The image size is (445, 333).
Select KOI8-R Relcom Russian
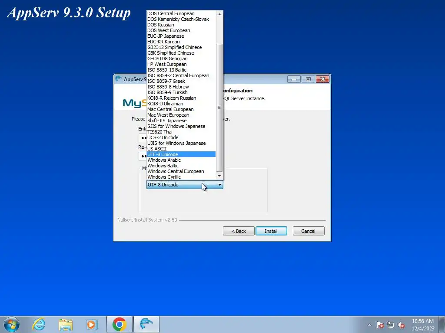181,98
